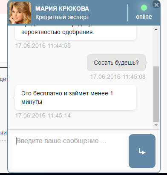Viewport: 167px width, 175px height.
Task: Click the chat scrollbar down arrow
Action: pos(156,125)
